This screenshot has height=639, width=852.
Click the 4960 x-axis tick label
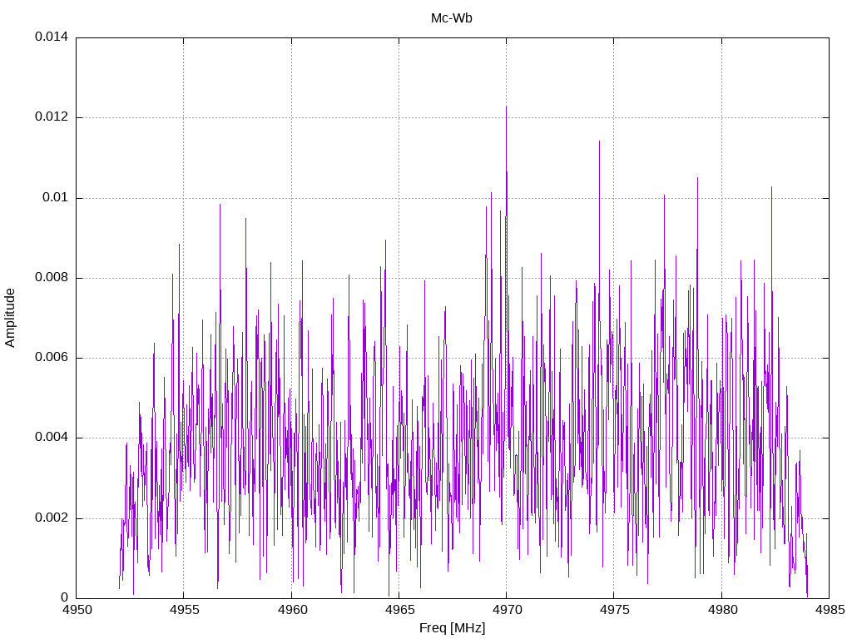tap(292, 610)
